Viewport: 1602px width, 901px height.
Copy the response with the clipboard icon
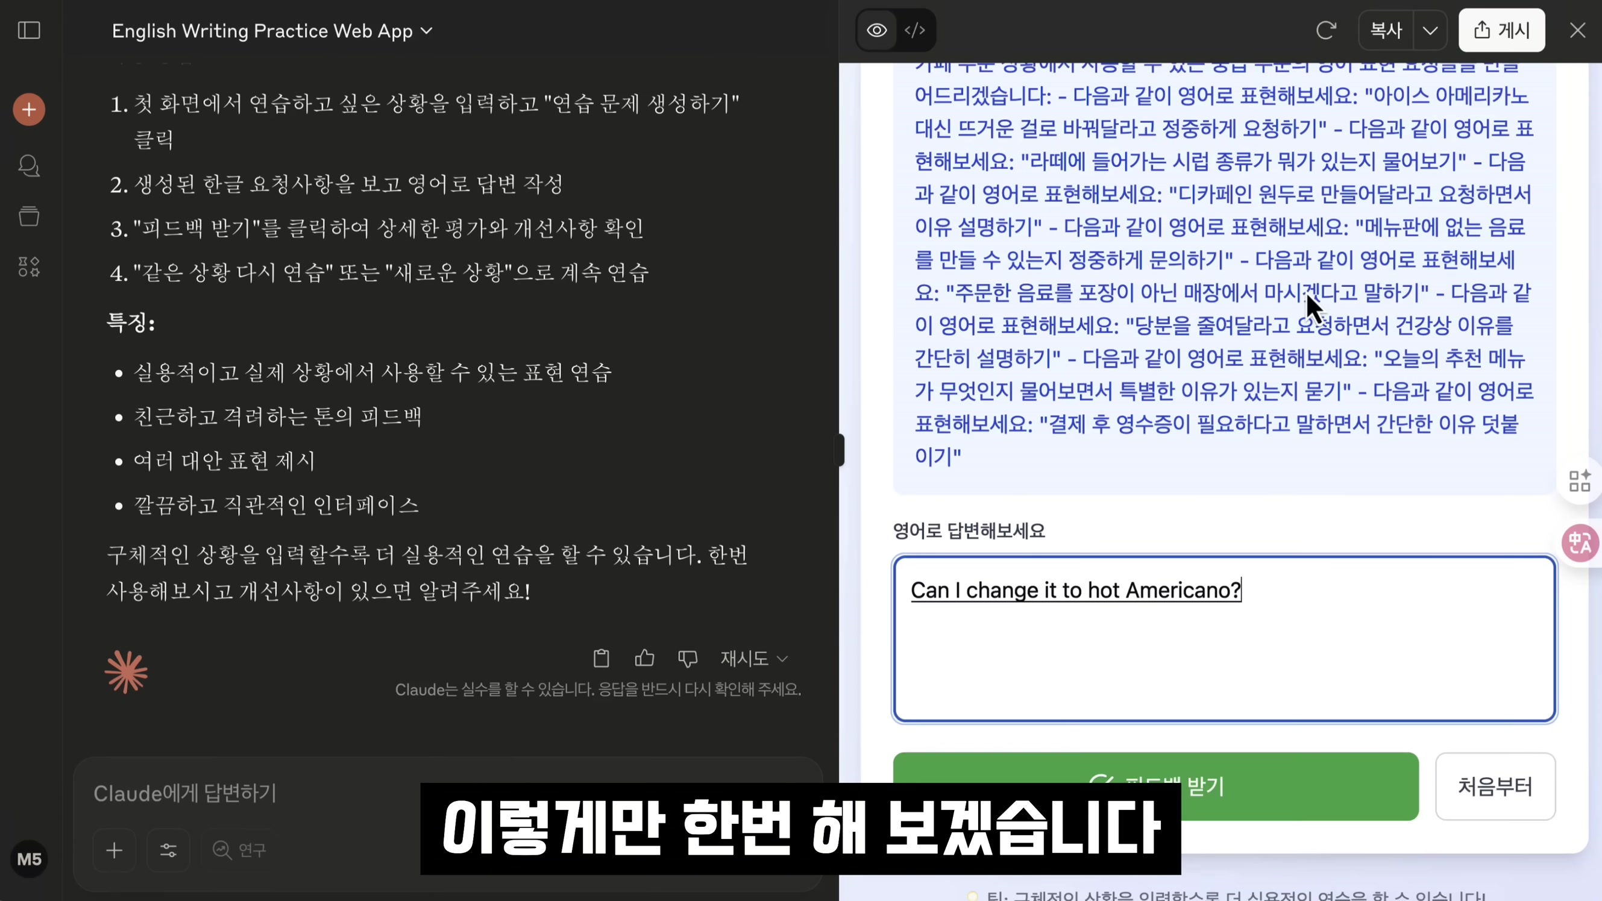(602, 658)
